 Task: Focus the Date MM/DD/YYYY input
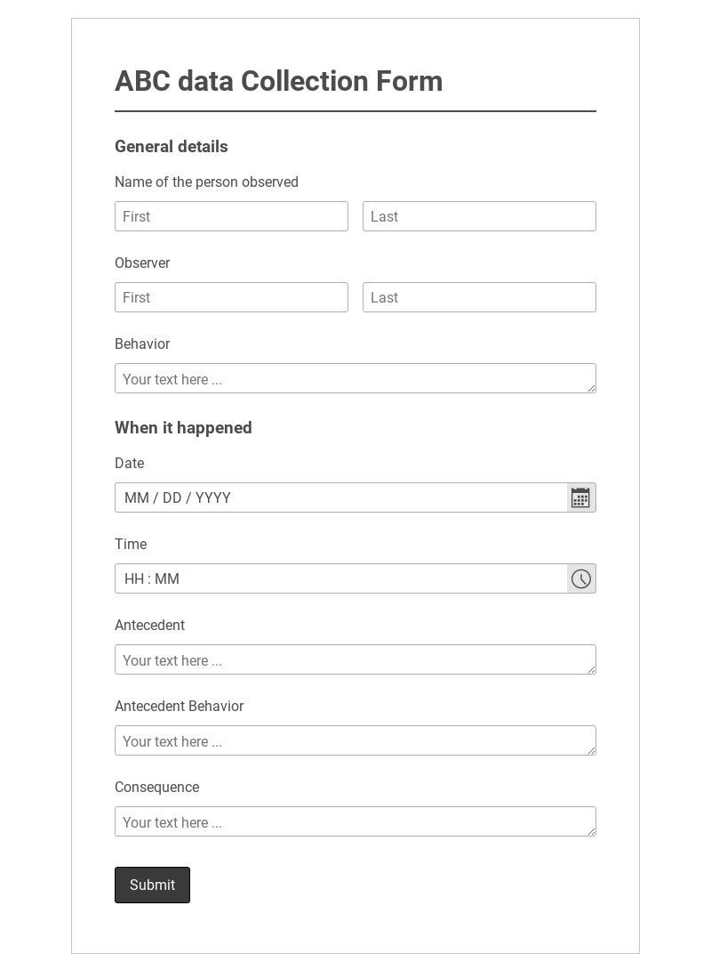coord(338,497)
